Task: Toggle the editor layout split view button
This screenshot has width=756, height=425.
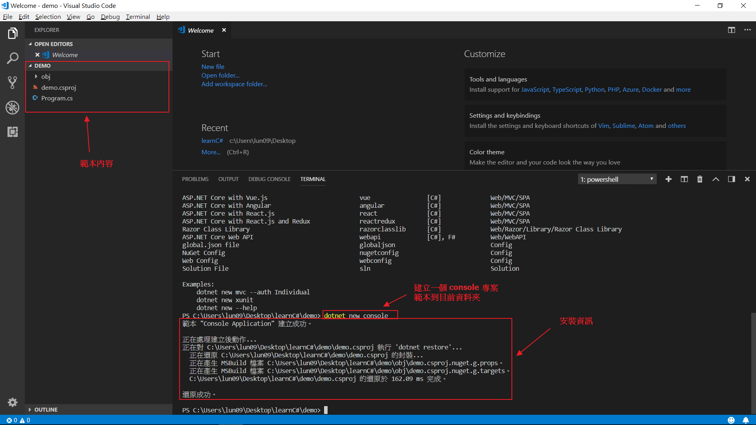Action: tap(732, 30)
